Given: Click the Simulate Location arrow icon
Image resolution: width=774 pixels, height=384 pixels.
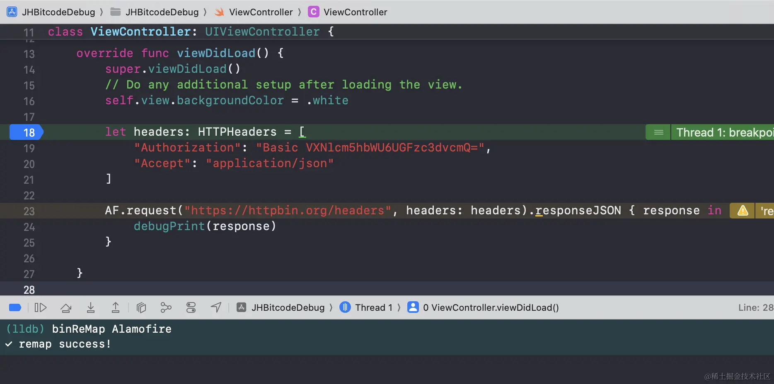Looking at the screenshot, I should [216, 307].
